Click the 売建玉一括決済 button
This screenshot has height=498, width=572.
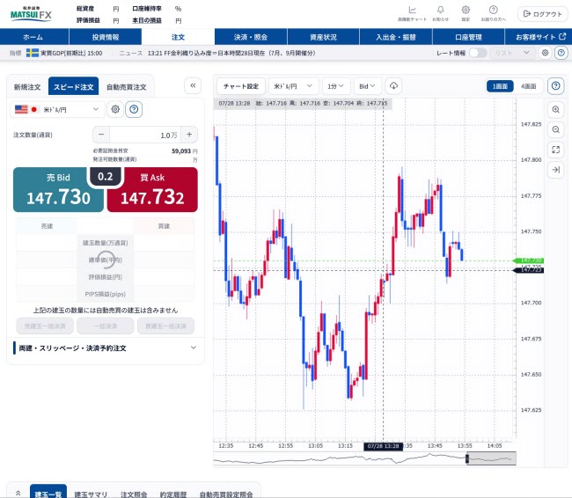pyautogui.click(x=45, y=326)
